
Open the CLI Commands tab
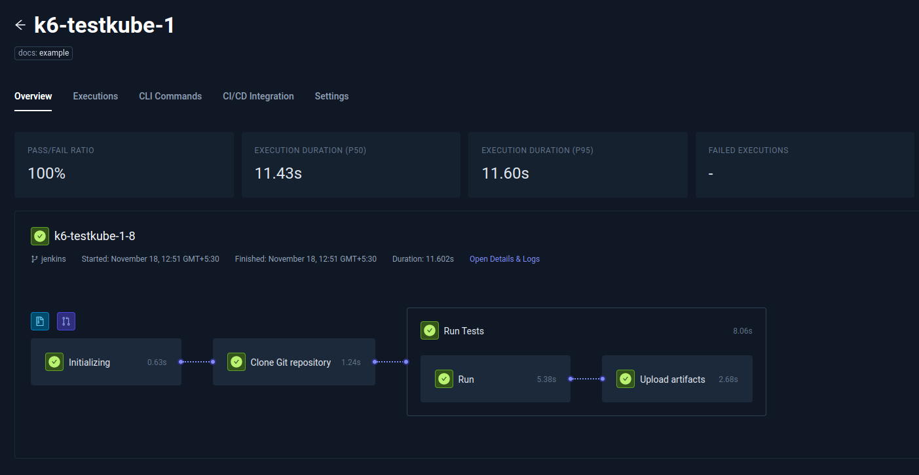[x=170, y=96]
